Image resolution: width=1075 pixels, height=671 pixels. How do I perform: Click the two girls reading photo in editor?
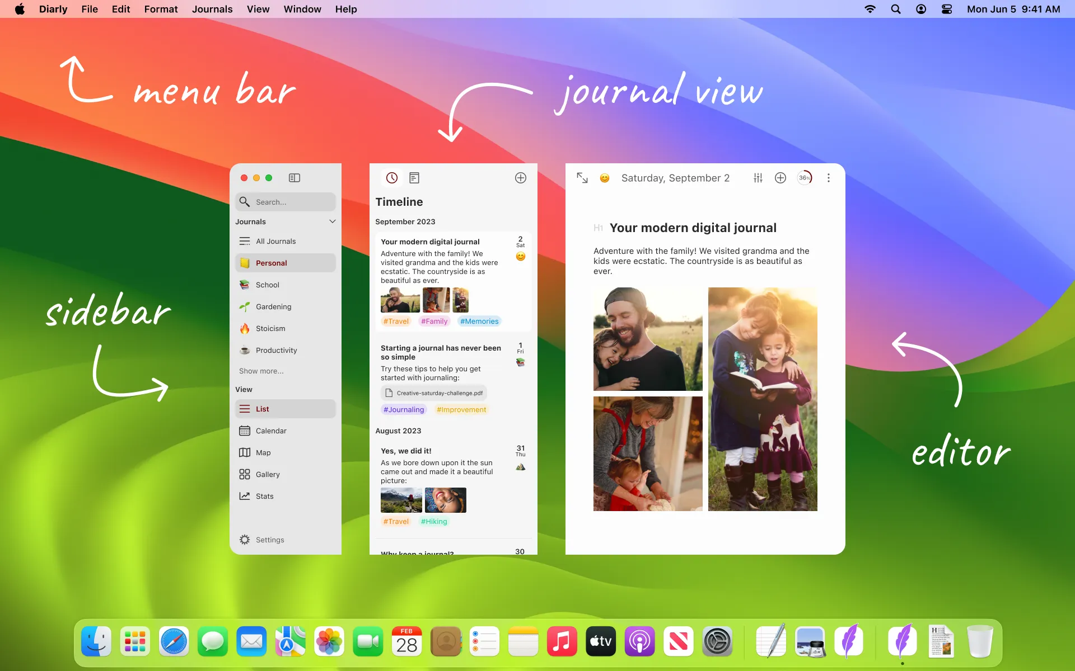coord(763,399)
